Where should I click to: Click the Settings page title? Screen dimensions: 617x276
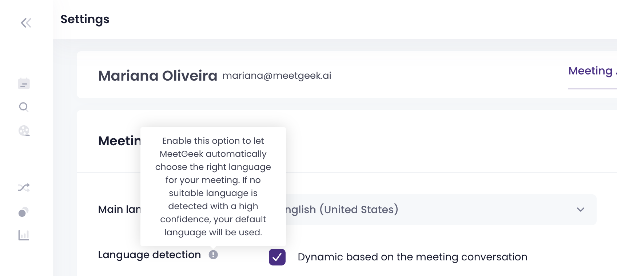[85, 19]
